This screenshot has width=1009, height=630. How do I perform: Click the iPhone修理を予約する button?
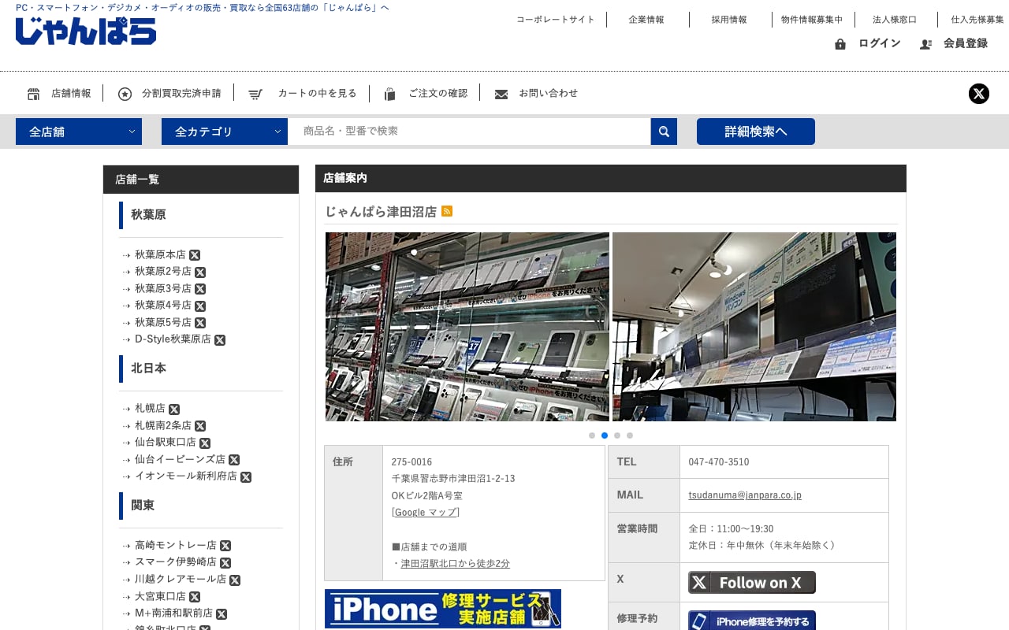pos(752,621)
